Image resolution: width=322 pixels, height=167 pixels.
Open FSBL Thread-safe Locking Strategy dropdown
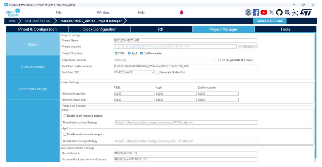[x=186, y=122]
